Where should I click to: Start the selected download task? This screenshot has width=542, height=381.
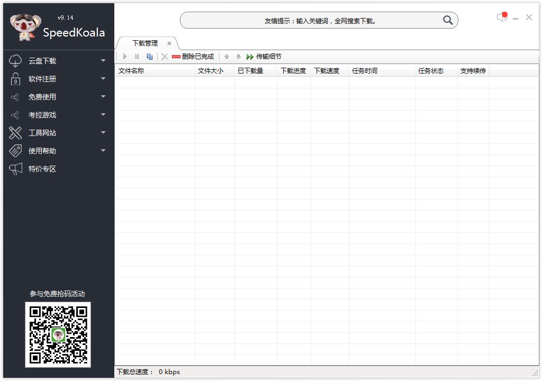click(x=125, y=56)
